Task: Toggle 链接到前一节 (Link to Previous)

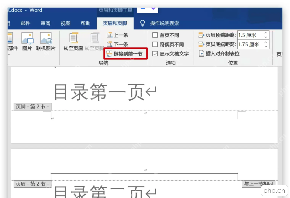Action: (124, 54)
